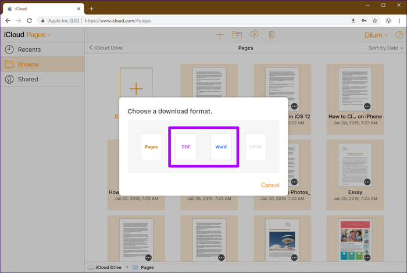Open the colorful children photo document thumbnail

[x=355, y=240]
